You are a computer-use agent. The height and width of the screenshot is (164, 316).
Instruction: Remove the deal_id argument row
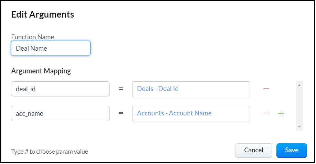(266, 89)
